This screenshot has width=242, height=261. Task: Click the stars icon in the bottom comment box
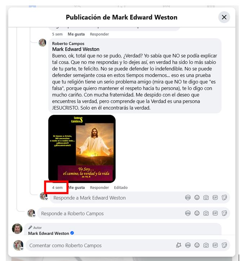[179, 245]
